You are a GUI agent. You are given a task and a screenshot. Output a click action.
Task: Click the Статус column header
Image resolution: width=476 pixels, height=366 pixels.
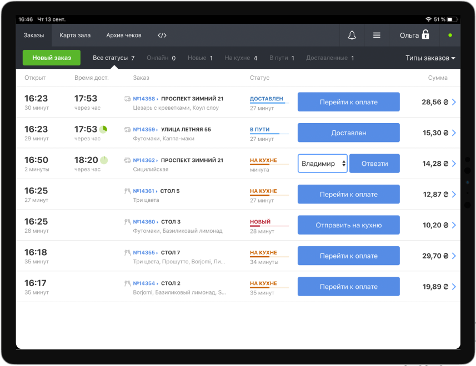click(259, 78)
